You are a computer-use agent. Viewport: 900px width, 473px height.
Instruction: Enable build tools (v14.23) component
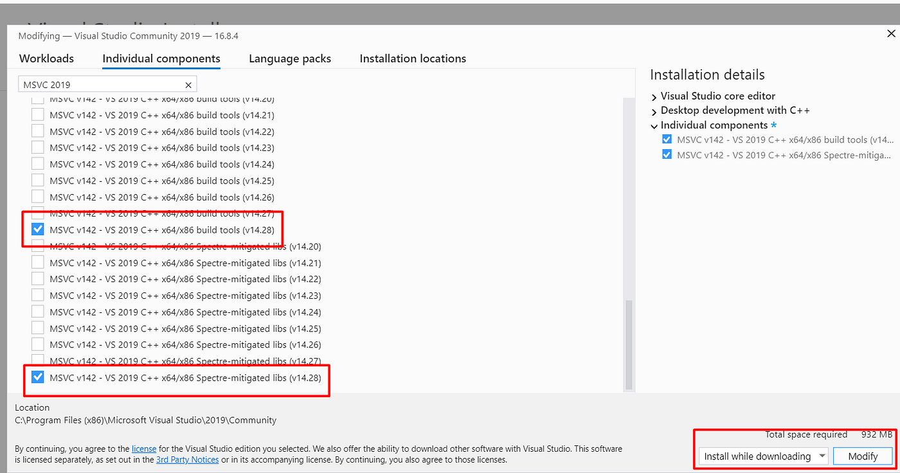[x=38, y=148]
